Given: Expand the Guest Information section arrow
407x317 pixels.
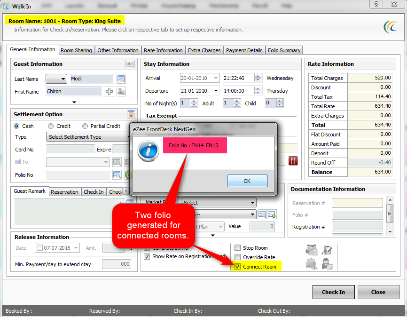Looking at the screenshot, I should tap(74, 102).
